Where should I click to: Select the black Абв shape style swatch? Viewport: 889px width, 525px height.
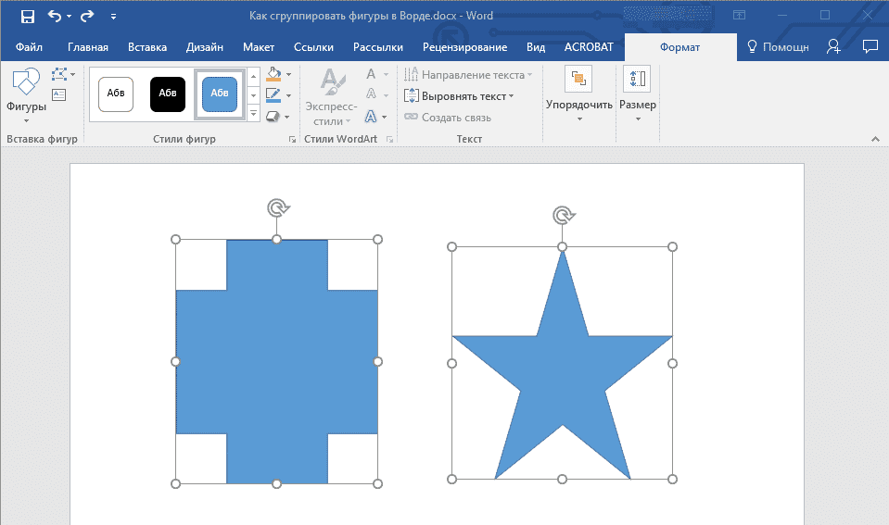point(168,94)
